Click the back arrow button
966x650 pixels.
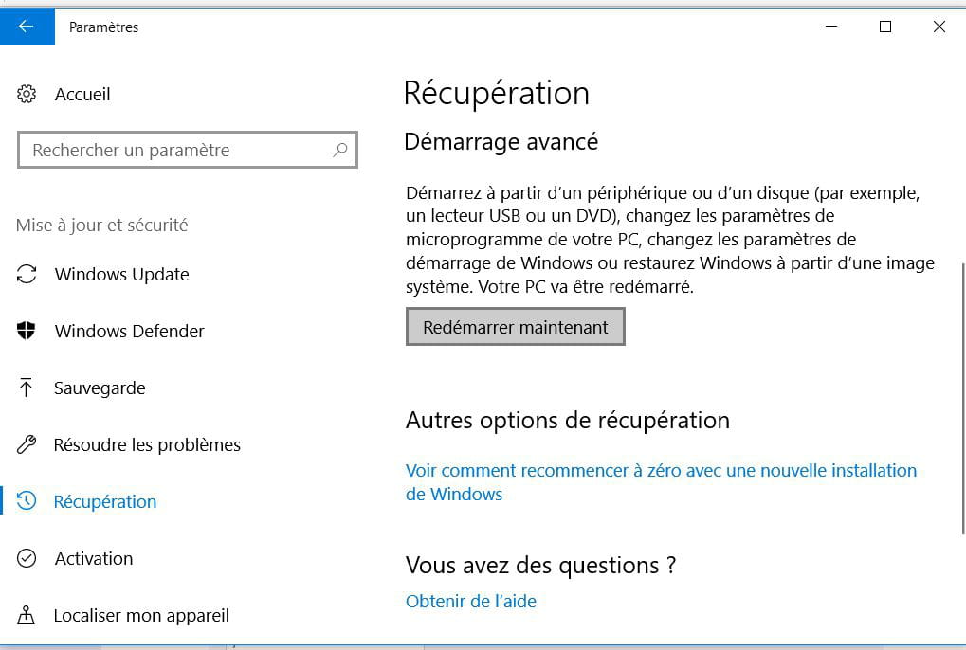pyautogui.click(x=27, y=27)
